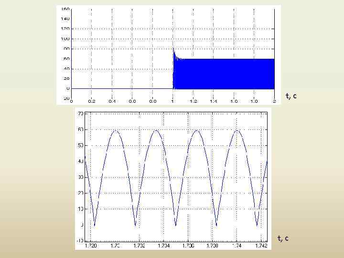344x258 pixels.
Task: Click the "50" y-axis tick on lower plot
Action: (x=81, y=145)
